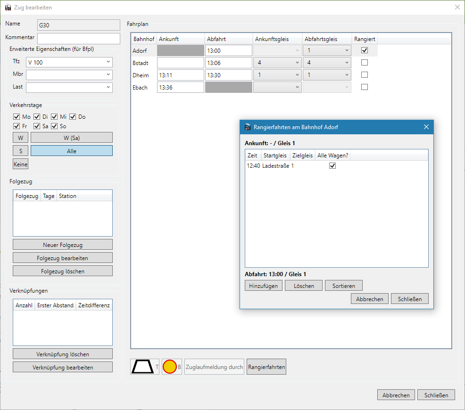Click the Zeit column header
465x410 pixels.
252,155
